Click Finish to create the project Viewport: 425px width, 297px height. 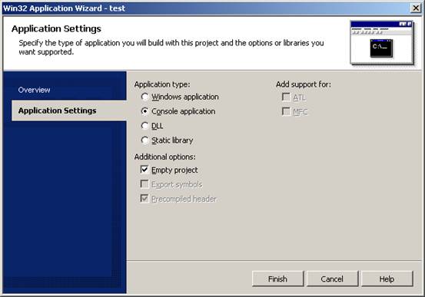point(277,279)
